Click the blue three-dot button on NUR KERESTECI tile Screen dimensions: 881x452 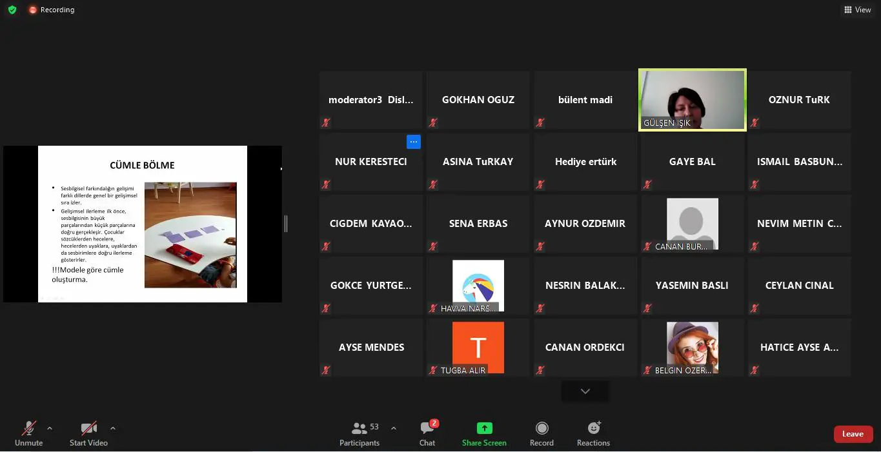point(414,142)
